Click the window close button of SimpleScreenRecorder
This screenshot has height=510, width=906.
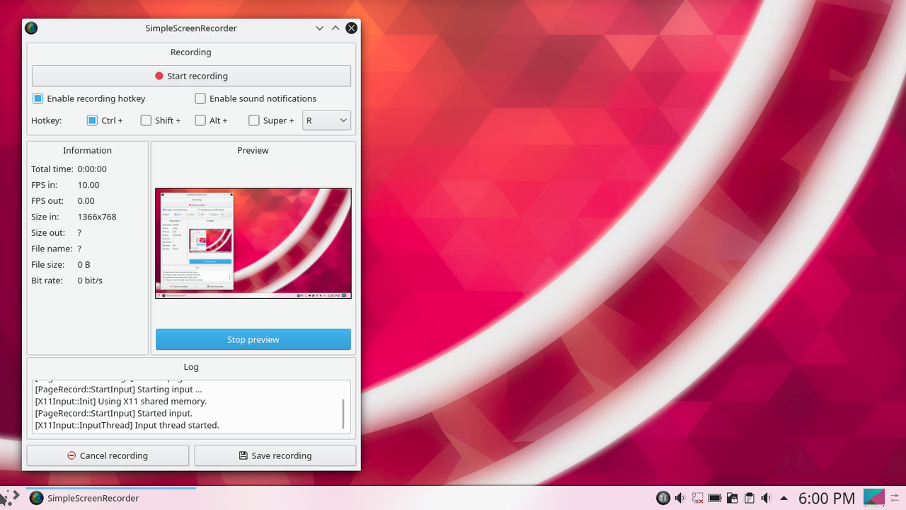coord(351,28)
